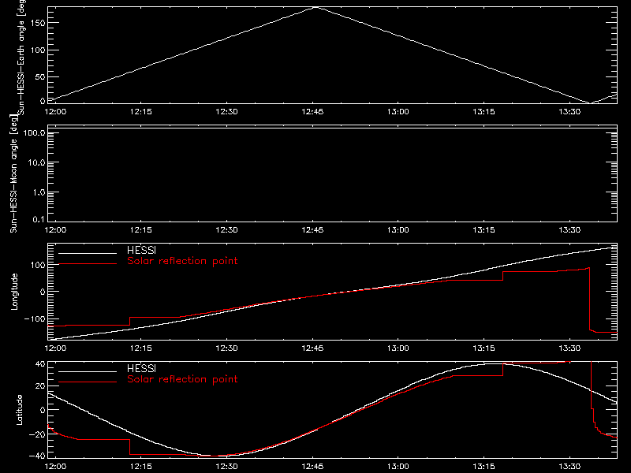Viewport: 631px width, 473px height.
Task: Click red legend line sample in Longitude plot
Action: [x=88, y=264]
